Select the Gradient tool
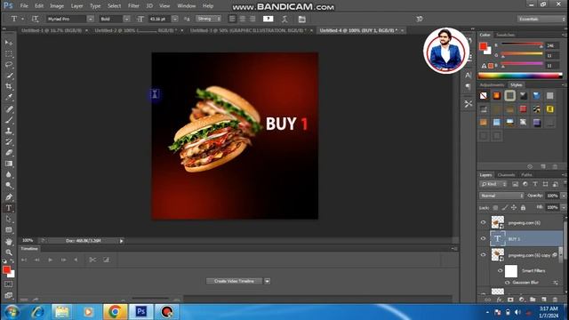This screenshot has height=320, width=569. (x=9, y=164)
